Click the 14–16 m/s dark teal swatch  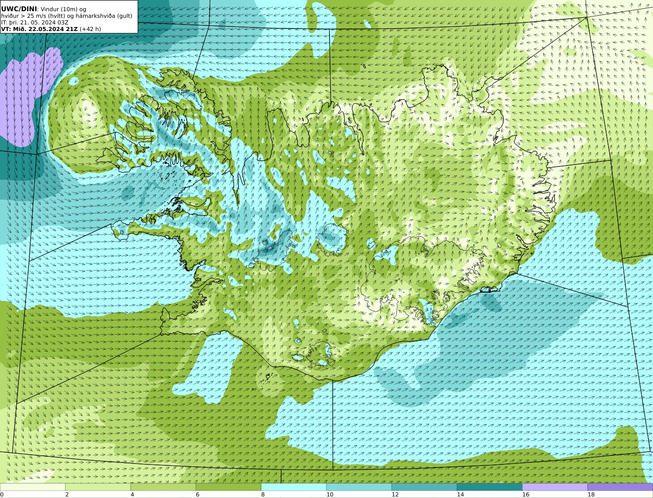490,487
